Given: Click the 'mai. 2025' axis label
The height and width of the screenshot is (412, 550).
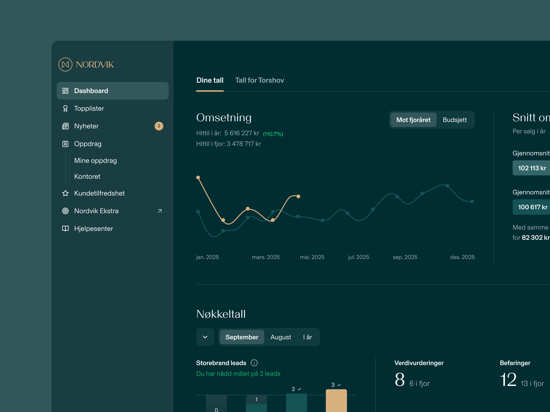Looking at the screenshot, I should [312, 257].
